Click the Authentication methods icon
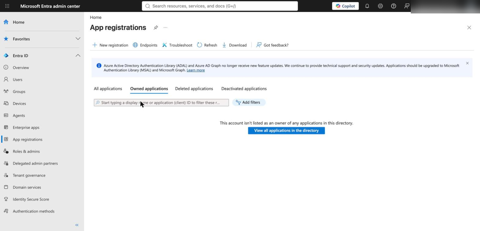The width and height of the screenshot is (480, 231). [x=6, y=211]
